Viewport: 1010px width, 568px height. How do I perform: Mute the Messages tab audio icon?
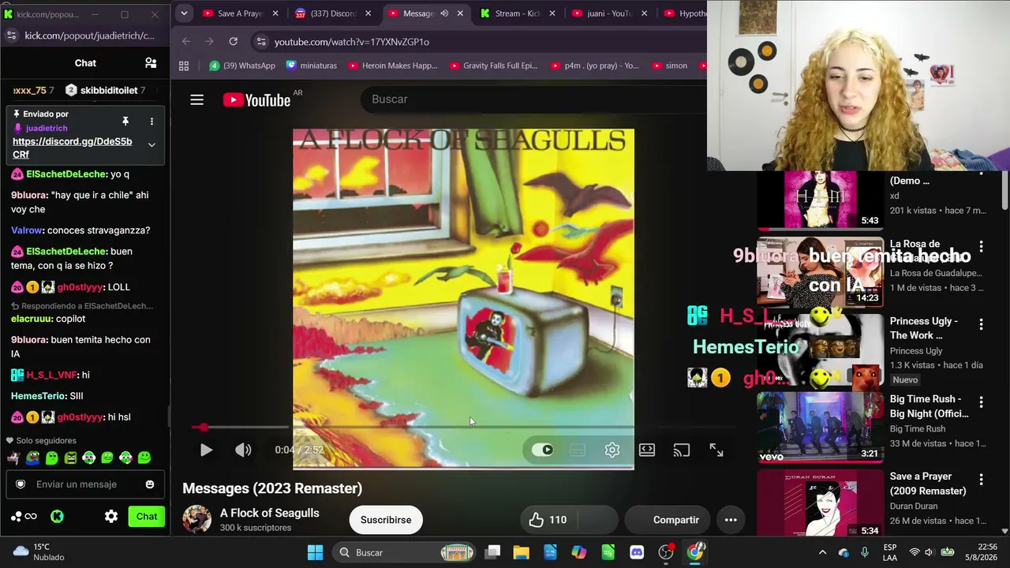(x=444, y=13)
